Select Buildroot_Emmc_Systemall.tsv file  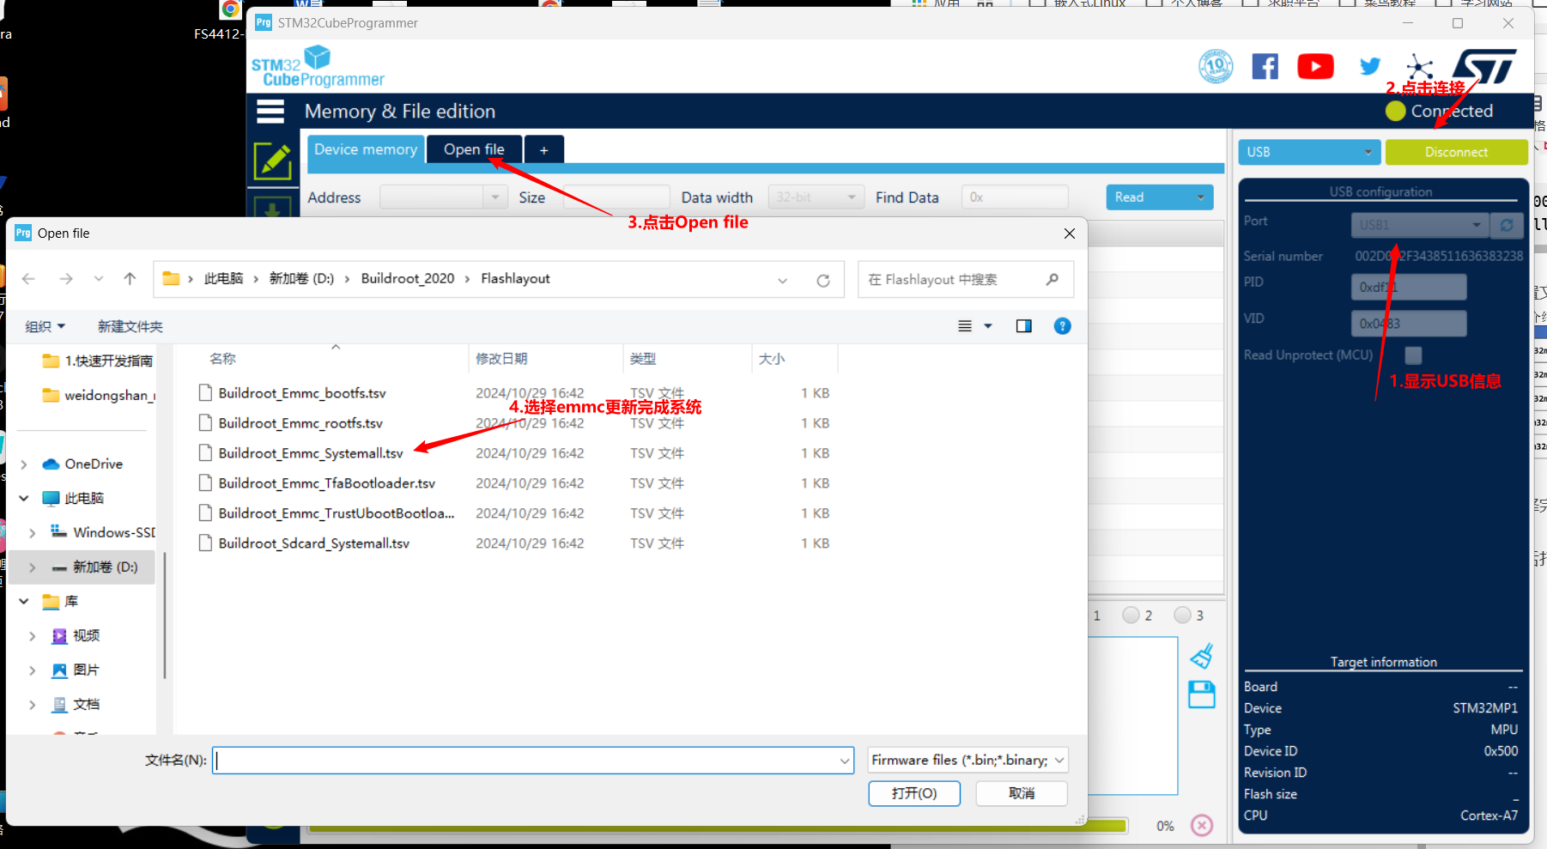311,453
